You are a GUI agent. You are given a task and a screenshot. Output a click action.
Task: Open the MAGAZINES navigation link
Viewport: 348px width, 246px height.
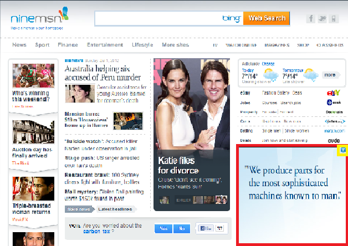pyautogui.click(x=277, y=45)
